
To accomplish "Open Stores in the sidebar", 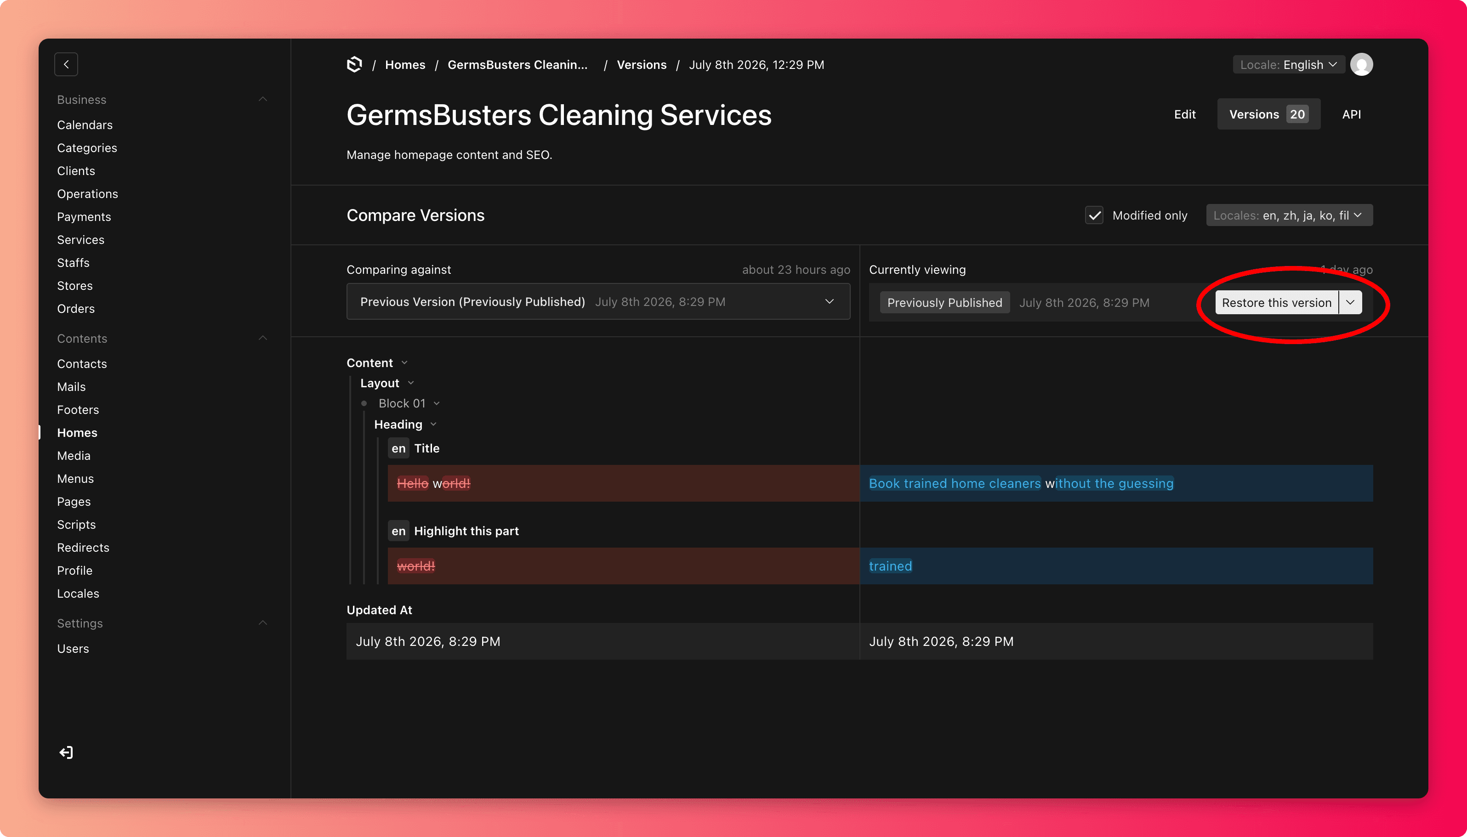I will (75, 286).
